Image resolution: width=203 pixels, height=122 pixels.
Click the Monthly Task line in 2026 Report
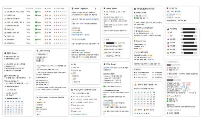[x=11, y=93]
